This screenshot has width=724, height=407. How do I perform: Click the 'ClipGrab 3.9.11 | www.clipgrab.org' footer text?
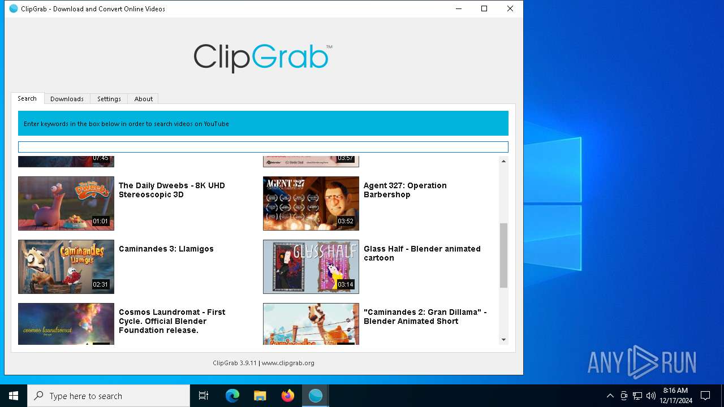(264, 363)
